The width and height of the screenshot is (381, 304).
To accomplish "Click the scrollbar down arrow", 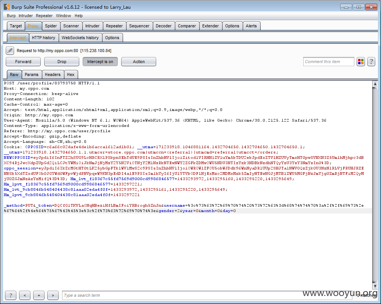I will (375, 286).
